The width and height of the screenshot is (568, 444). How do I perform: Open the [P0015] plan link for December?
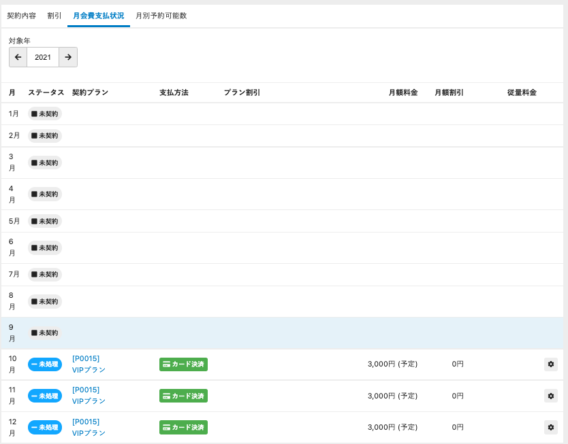pyautogui.click(x=86, y=422)
